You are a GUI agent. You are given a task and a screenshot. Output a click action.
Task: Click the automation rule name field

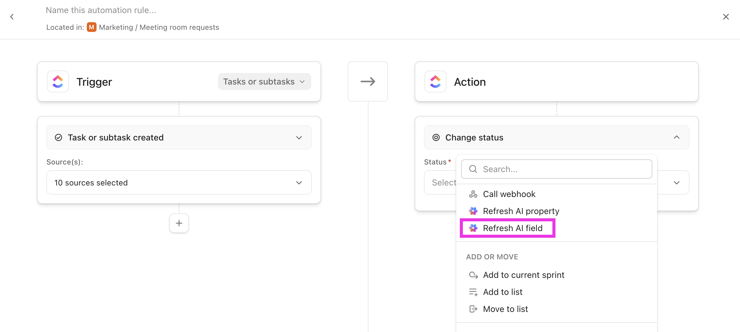(101, 10)
